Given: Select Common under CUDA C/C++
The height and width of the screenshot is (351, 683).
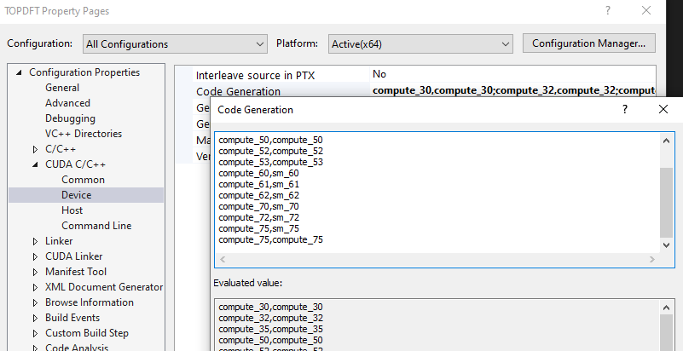Looking at the screenshot, I should (x=83, y=180).
